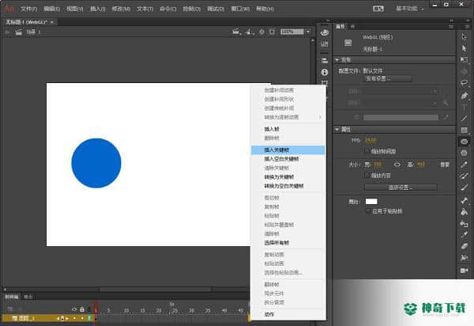Enable the 应用于粘贴板 checkbox
Viewport: 474px width, 326px height.
[x=367, y=211]
